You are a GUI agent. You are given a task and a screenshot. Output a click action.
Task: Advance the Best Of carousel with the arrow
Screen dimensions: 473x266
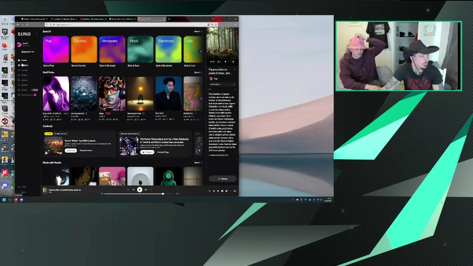tap(200, 51)
